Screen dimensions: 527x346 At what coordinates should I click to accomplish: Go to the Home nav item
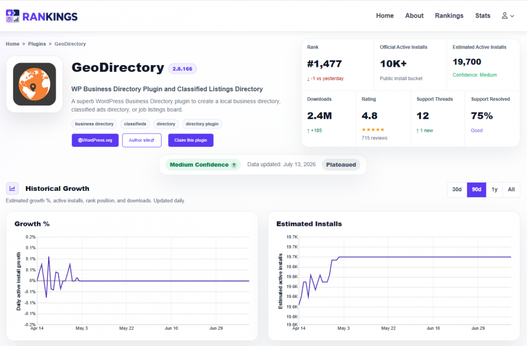coord(385,16)
